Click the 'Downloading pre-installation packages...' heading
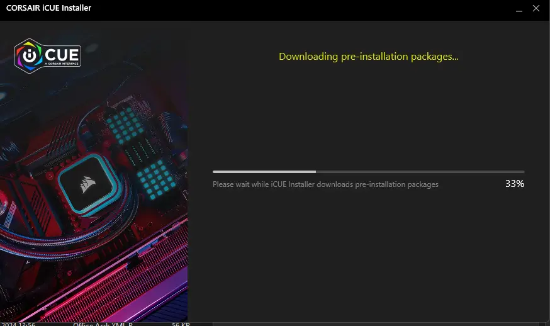Viewport: 550px width, 326px height. (x=369, y=57)
